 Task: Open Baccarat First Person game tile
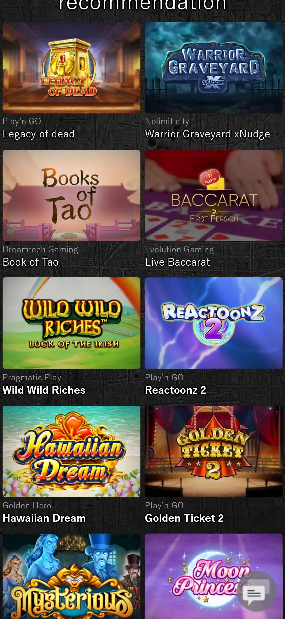coord(214,195)
